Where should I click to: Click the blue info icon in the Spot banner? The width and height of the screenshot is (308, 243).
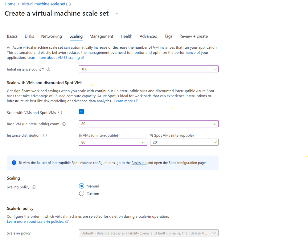coord(14,163)
